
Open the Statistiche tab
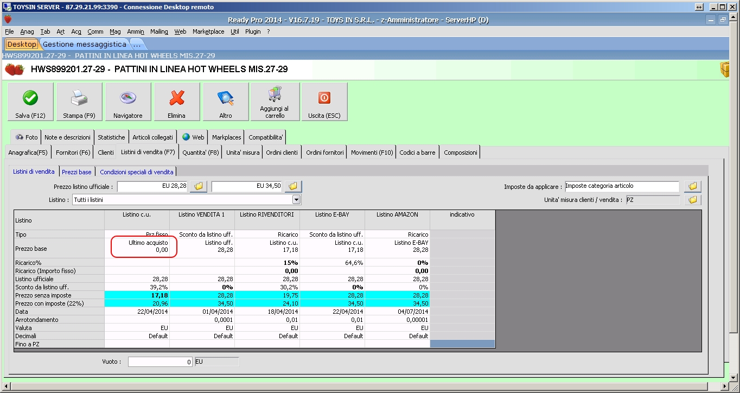pyautogui.click(x=111, y=137)
